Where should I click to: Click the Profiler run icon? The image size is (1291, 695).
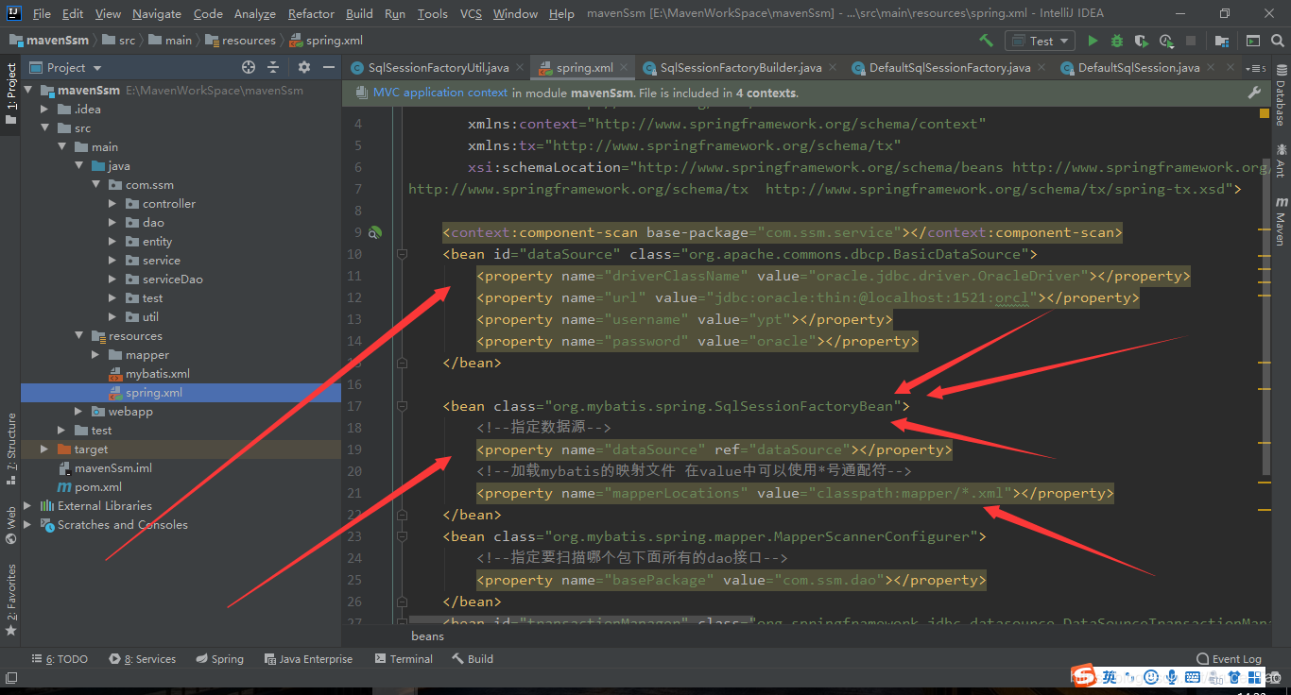coord(1166,41)
